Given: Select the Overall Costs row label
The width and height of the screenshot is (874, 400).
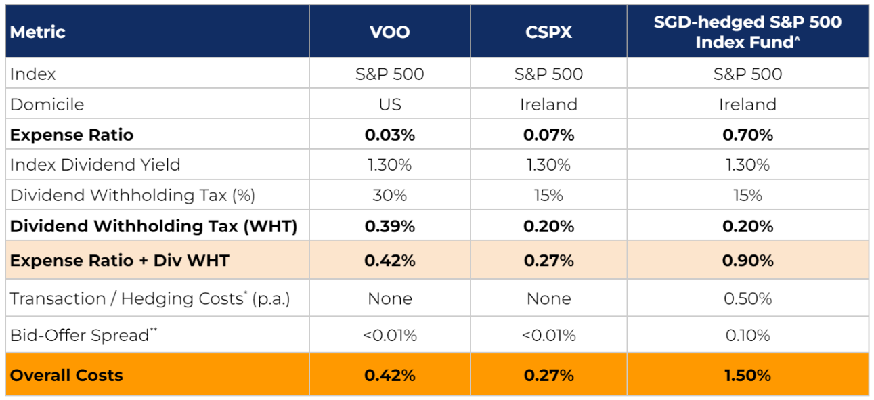Looking at the screenshot, I should pyautogui.click(x=66, y=376).
